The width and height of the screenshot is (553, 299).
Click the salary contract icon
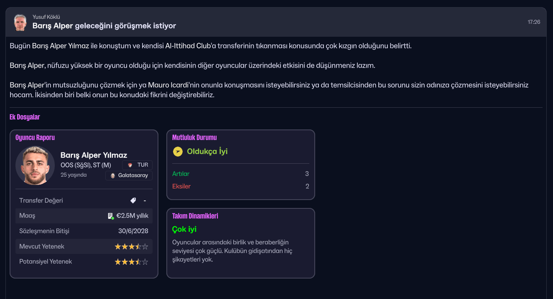(111, 216)
